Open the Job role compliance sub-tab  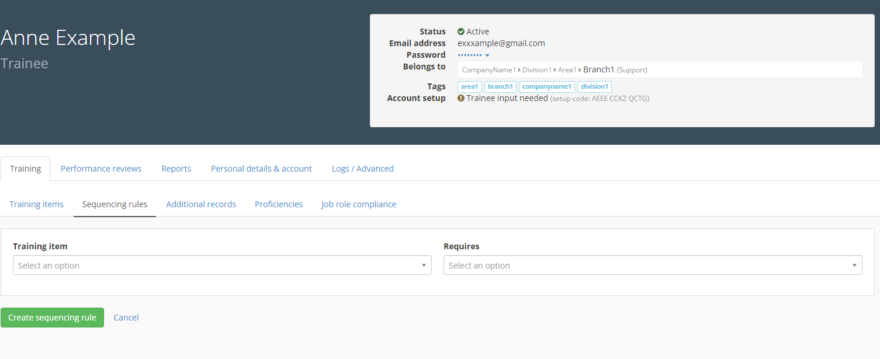pos(359,204)
